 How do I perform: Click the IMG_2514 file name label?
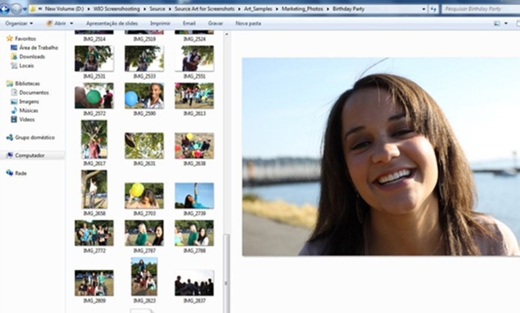[x=94, y=39]
